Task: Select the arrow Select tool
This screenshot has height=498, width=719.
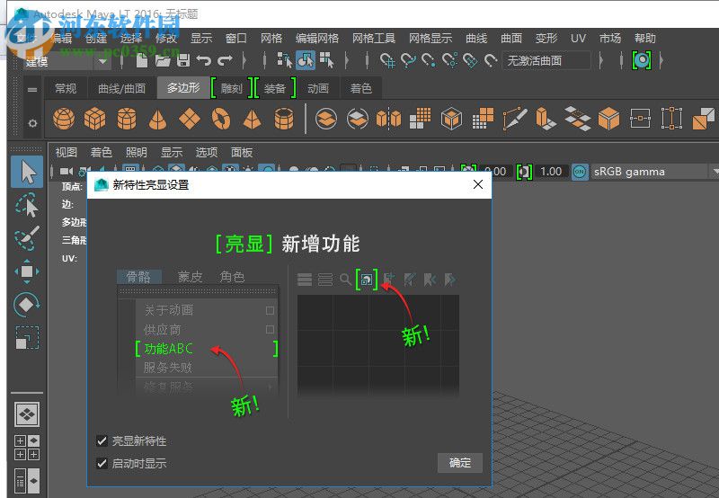Action: [28, 172]
